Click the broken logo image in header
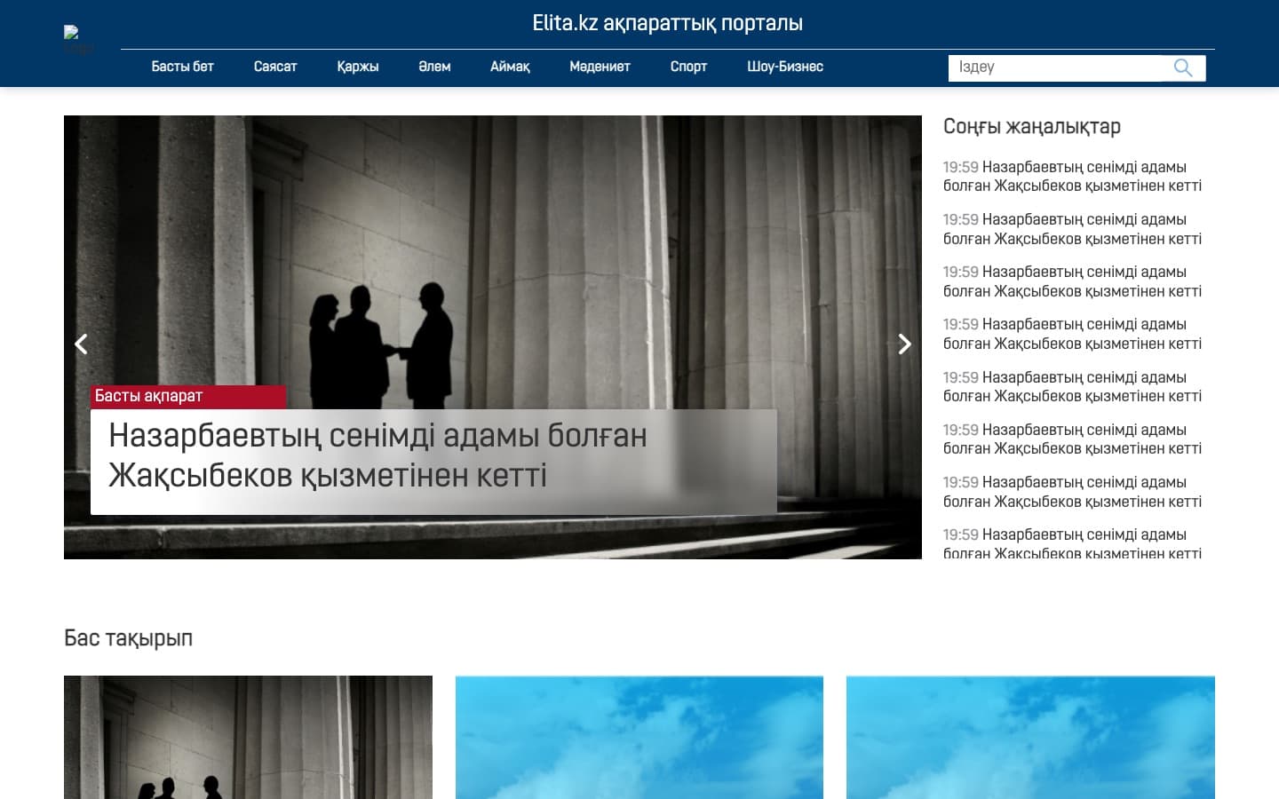Image resolution: width=1279 pixels, height=799 pixels. [x=78, y=41]
